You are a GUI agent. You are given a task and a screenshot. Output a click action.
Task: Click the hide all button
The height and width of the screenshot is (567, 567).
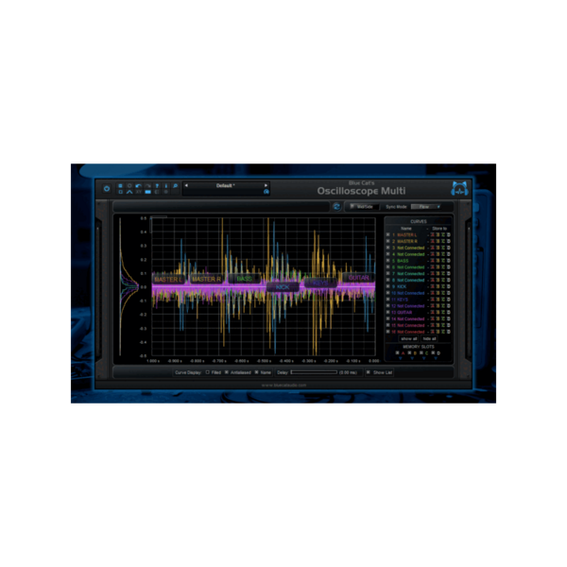[429, 339]
